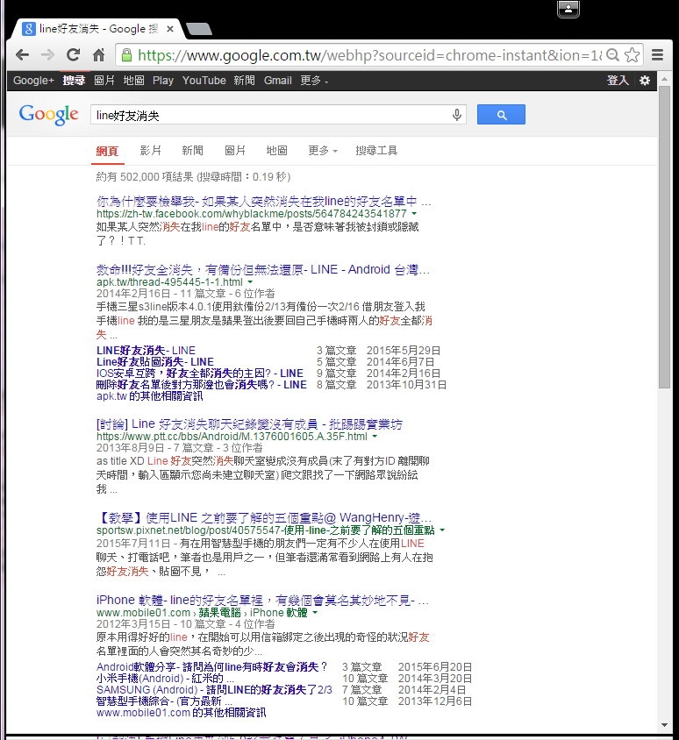This screenshot has width=679, height=740.
Task: Switch to the 影片 results tab
Action: (x=151, y=151)
